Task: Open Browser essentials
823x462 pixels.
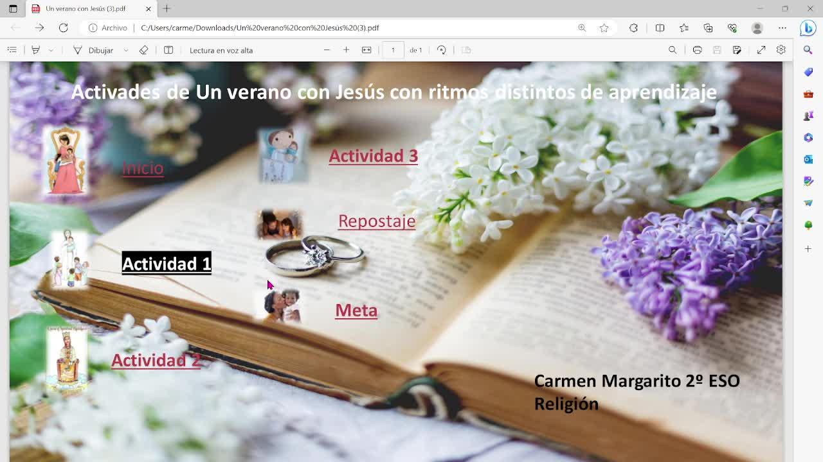Action: click(732, 28)
